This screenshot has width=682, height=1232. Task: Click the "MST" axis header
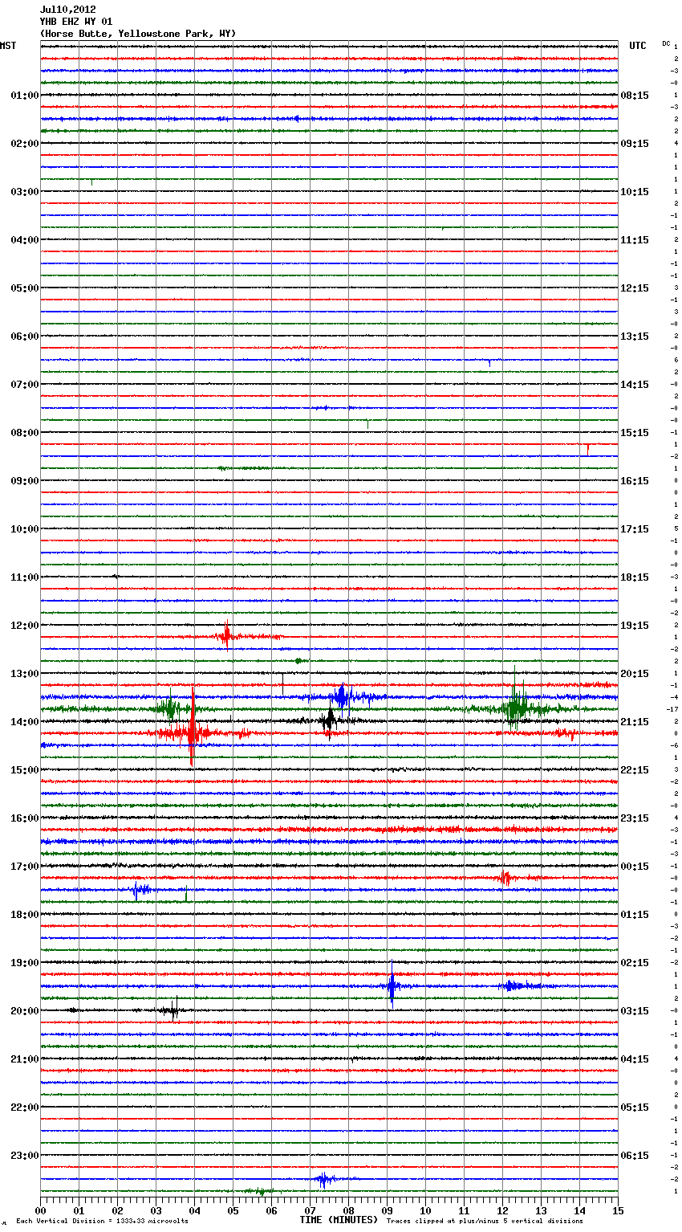click(8, 46)
